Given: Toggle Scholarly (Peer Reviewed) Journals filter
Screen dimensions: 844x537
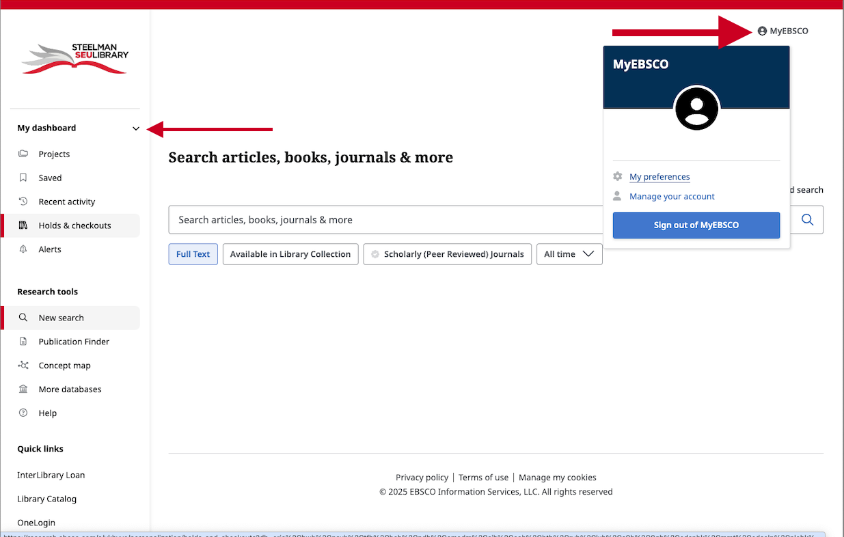Looking at the screenshot, I should pyautogui.click(x=447, y=253).
